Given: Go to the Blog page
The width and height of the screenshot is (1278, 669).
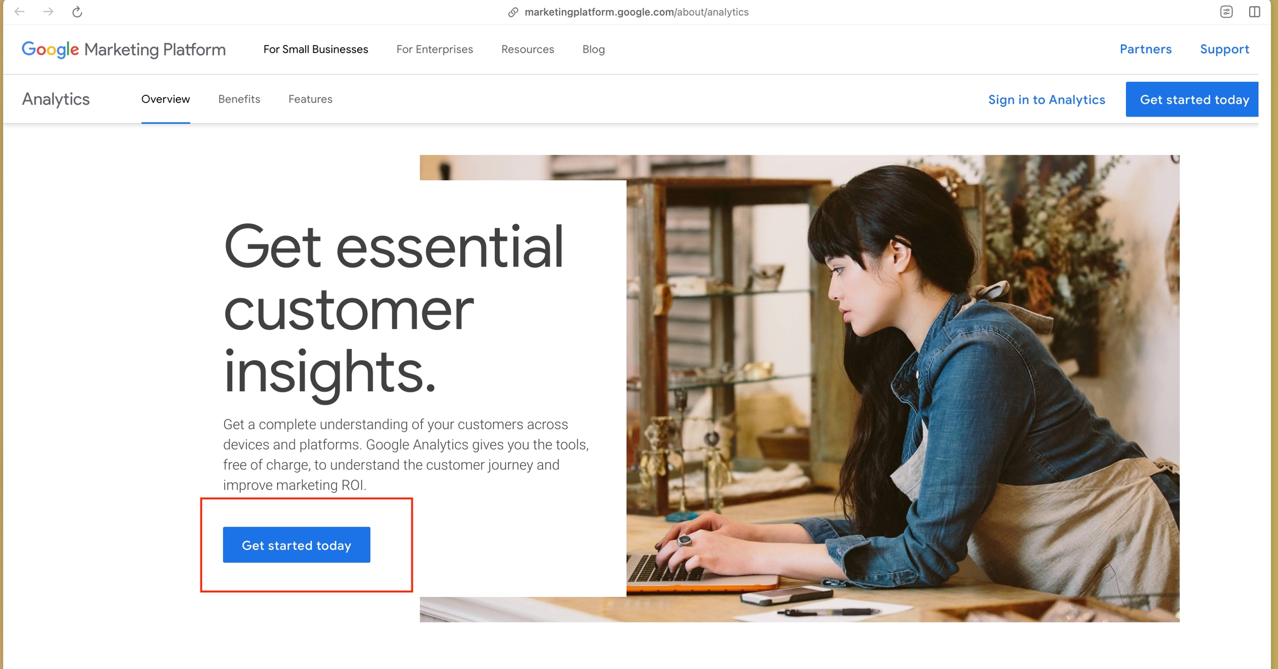Looking at the screenshot, I should [x=594, y=49].
